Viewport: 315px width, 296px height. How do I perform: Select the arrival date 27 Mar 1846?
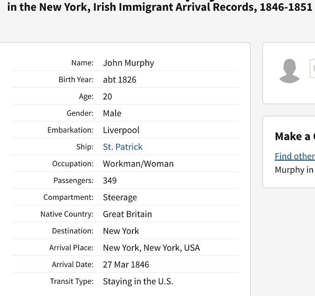126,265
